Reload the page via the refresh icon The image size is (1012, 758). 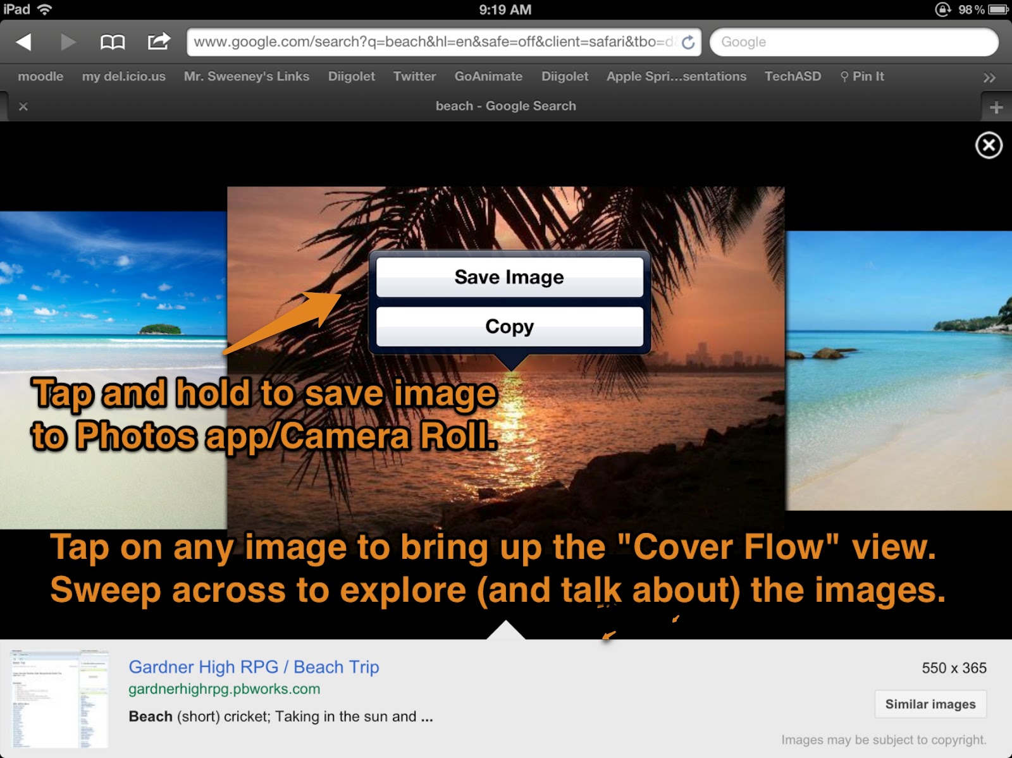coord(688,42)
